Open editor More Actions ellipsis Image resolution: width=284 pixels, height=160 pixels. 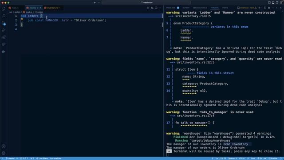(x=160, y=8)
